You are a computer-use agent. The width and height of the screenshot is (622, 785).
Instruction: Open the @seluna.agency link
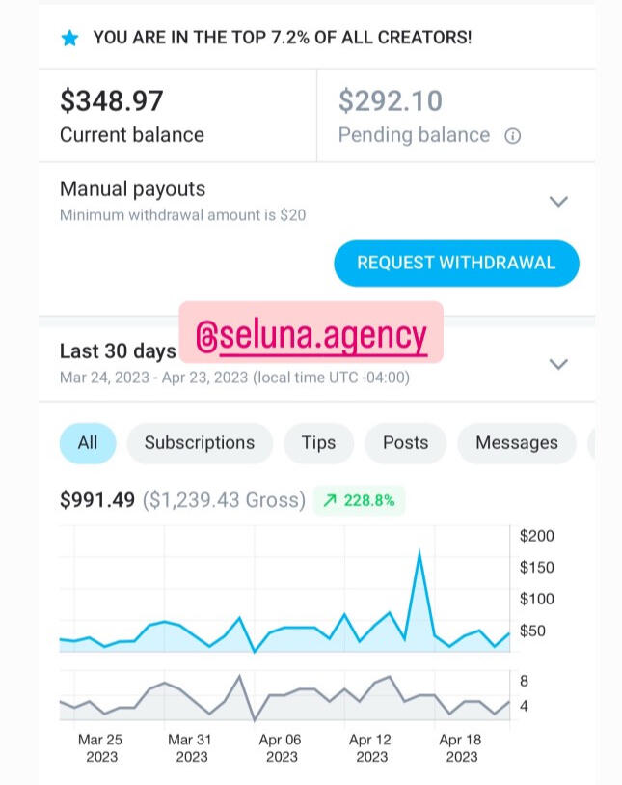click(x=311, y=335)
